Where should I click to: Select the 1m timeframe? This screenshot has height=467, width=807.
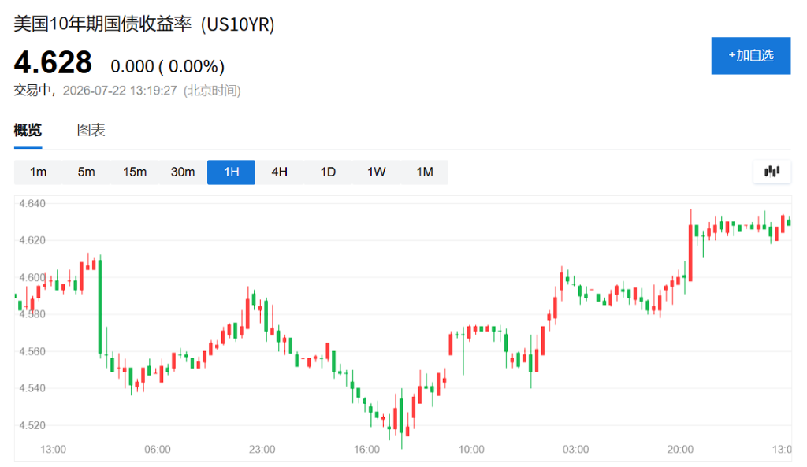tap(38, 172)
